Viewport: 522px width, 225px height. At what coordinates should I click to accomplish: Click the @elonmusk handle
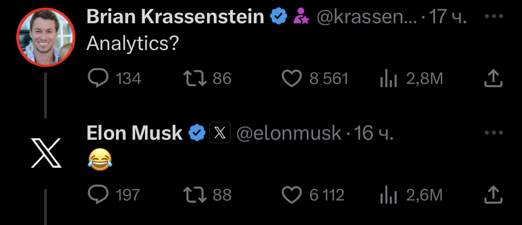coord(288,133)
